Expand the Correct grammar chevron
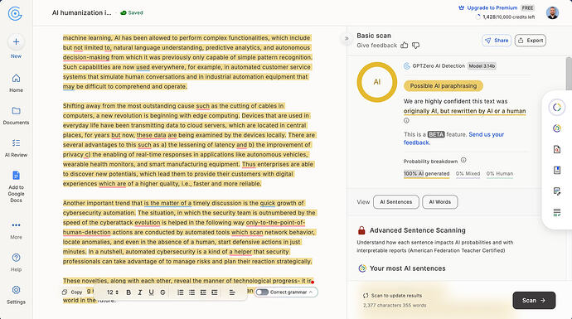The height and width of the screenshot is (319, 572). coord(311,292)
